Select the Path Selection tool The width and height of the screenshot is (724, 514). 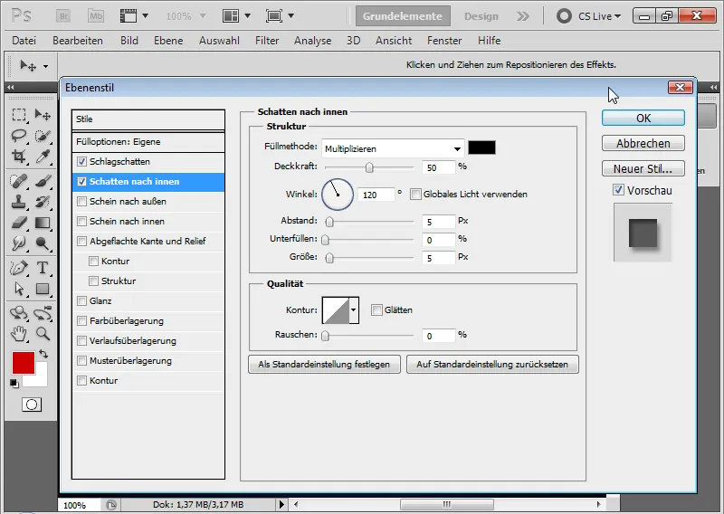(x=19, y=289)
